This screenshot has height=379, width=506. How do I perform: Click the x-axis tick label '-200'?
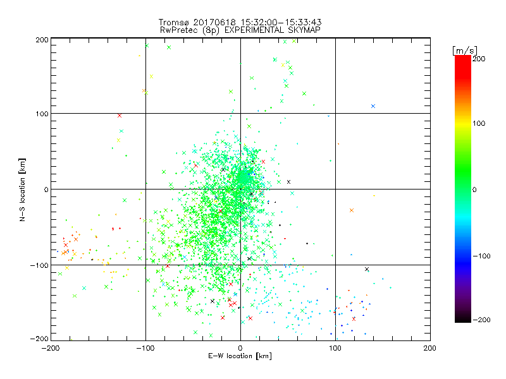tap(51, 348)
